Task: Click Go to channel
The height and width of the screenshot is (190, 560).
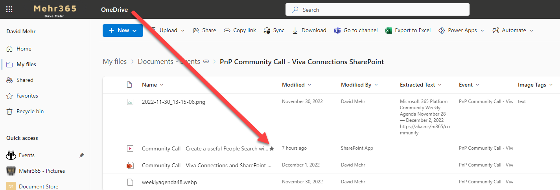Action: click(x=356, y=30)
